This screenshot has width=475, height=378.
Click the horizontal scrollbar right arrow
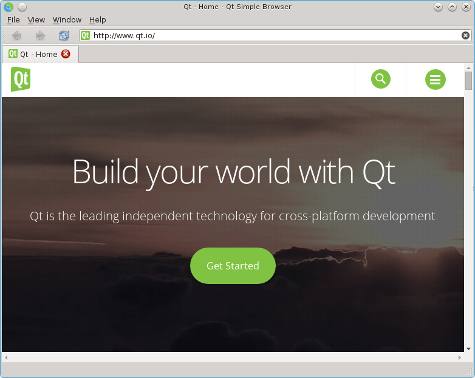tap(460, 358)
